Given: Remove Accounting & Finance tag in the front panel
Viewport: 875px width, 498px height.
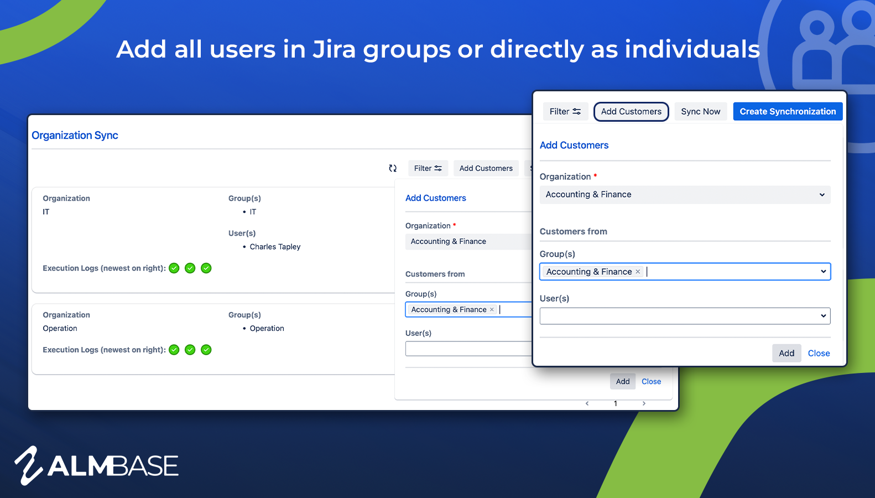Looking at the screenshot, I should 638,272.
